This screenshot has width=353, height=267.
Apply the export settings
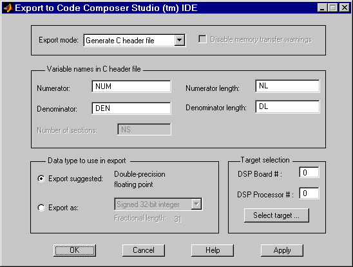point(282,250)
